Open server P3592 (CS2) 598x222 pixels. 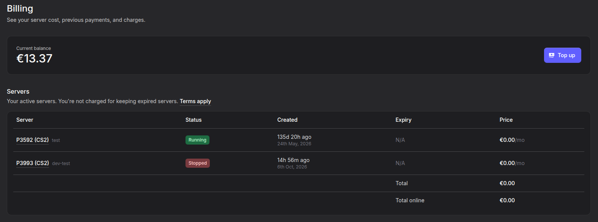coord(32,140)
